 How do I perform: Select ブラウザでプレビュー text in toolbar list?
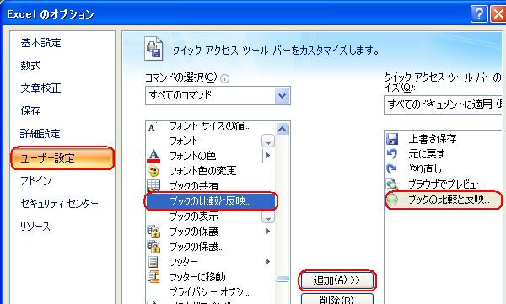coord(446,184)
